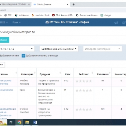
Task: Click the Коментар column header
Action: 120,74
